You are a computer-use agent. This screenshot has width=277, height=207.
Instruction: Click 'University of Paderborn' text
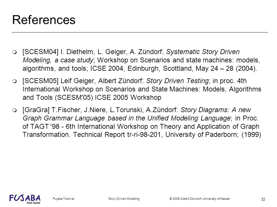tap(202, 135)
